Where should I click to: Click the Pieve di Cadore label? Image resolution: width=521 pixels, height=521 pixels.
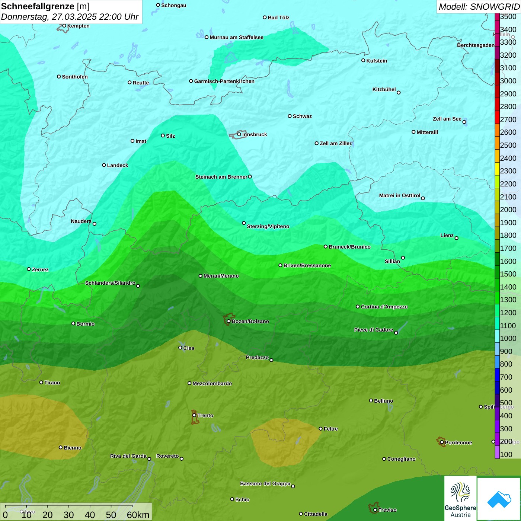[x=374, y=330]
